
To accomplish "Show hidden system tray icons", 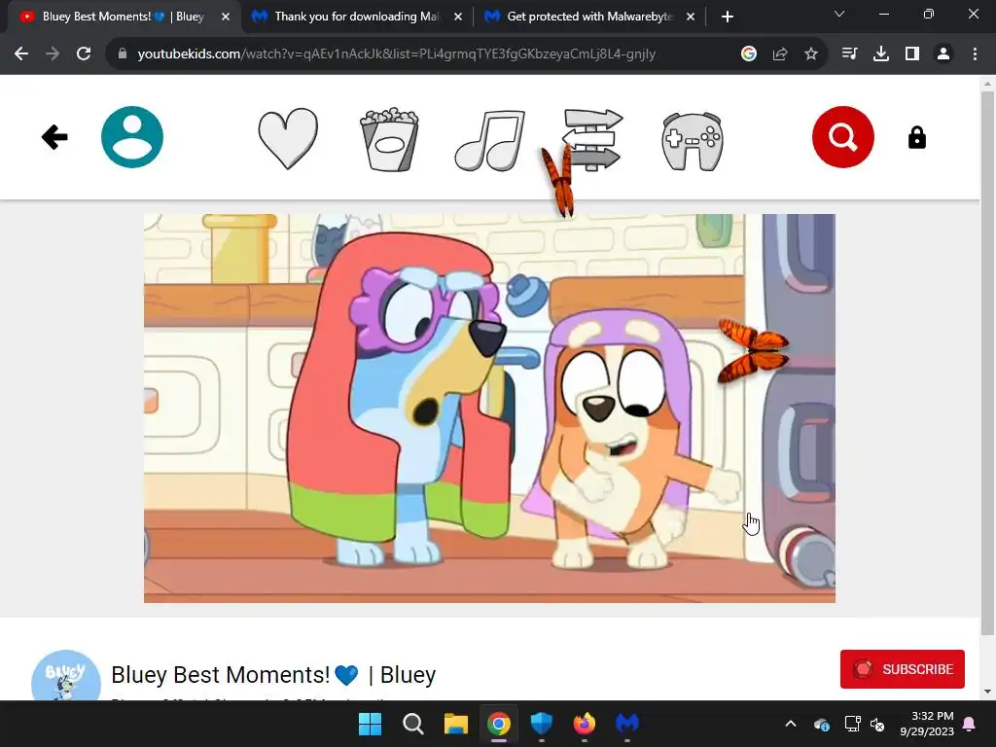I will [791, 724].
